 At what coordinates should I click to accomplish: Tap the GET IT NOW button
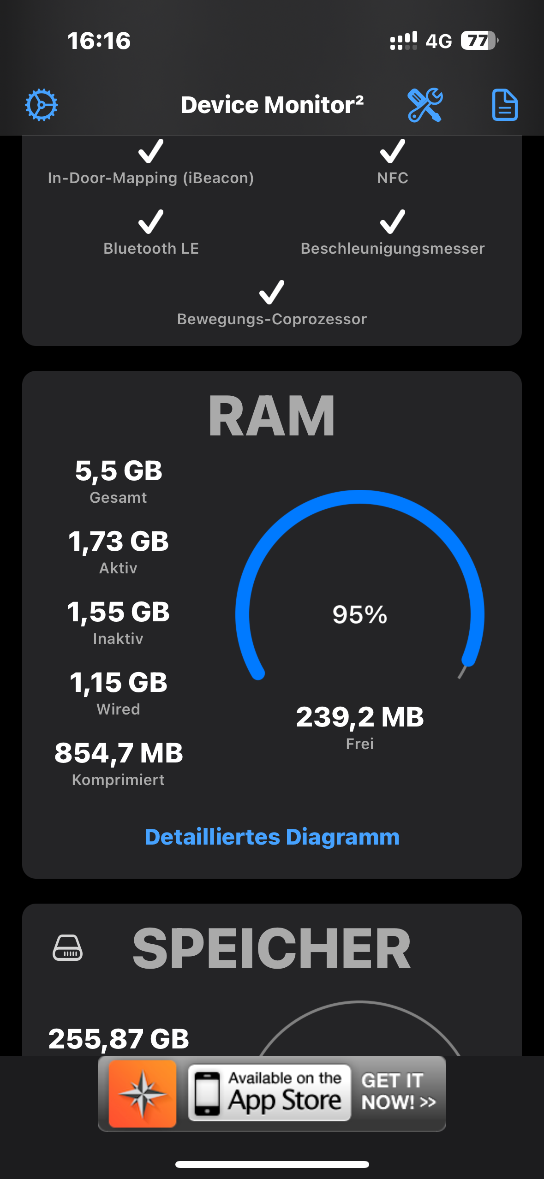click(x=399, y=1092)
